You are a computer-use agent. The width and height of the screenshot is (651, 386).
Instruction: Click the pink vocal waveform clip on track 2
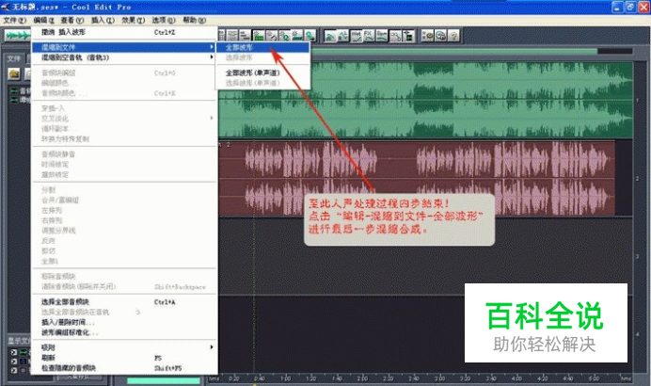[417, 179]
